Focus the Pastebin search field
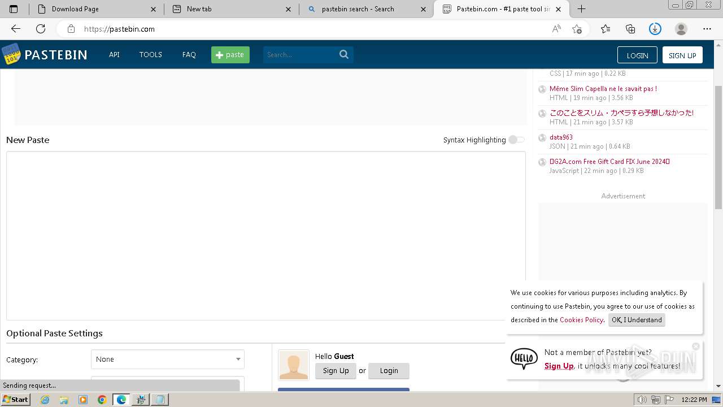The height and width of the screenshot is (407, 723). coord(300,55)
